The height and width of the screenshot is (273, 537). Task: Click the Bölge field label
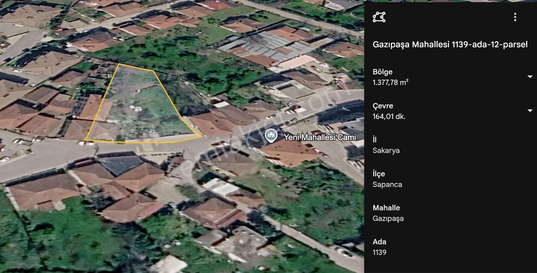coord(383,72)
